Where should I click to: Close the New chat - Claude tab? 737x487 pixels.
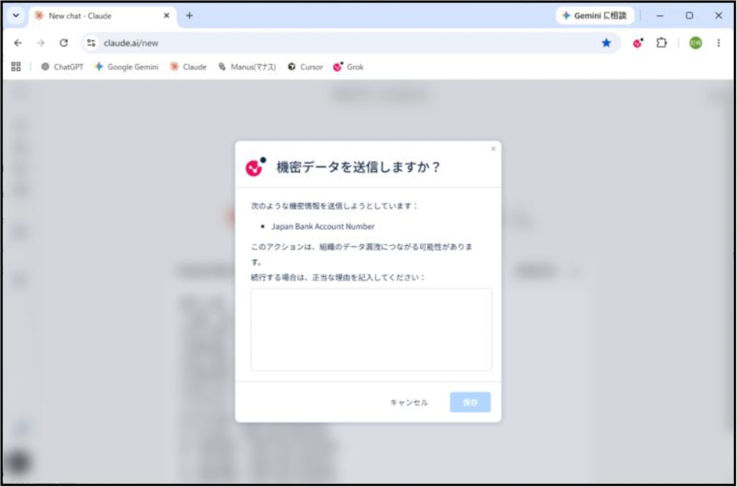tap(166, 16)
